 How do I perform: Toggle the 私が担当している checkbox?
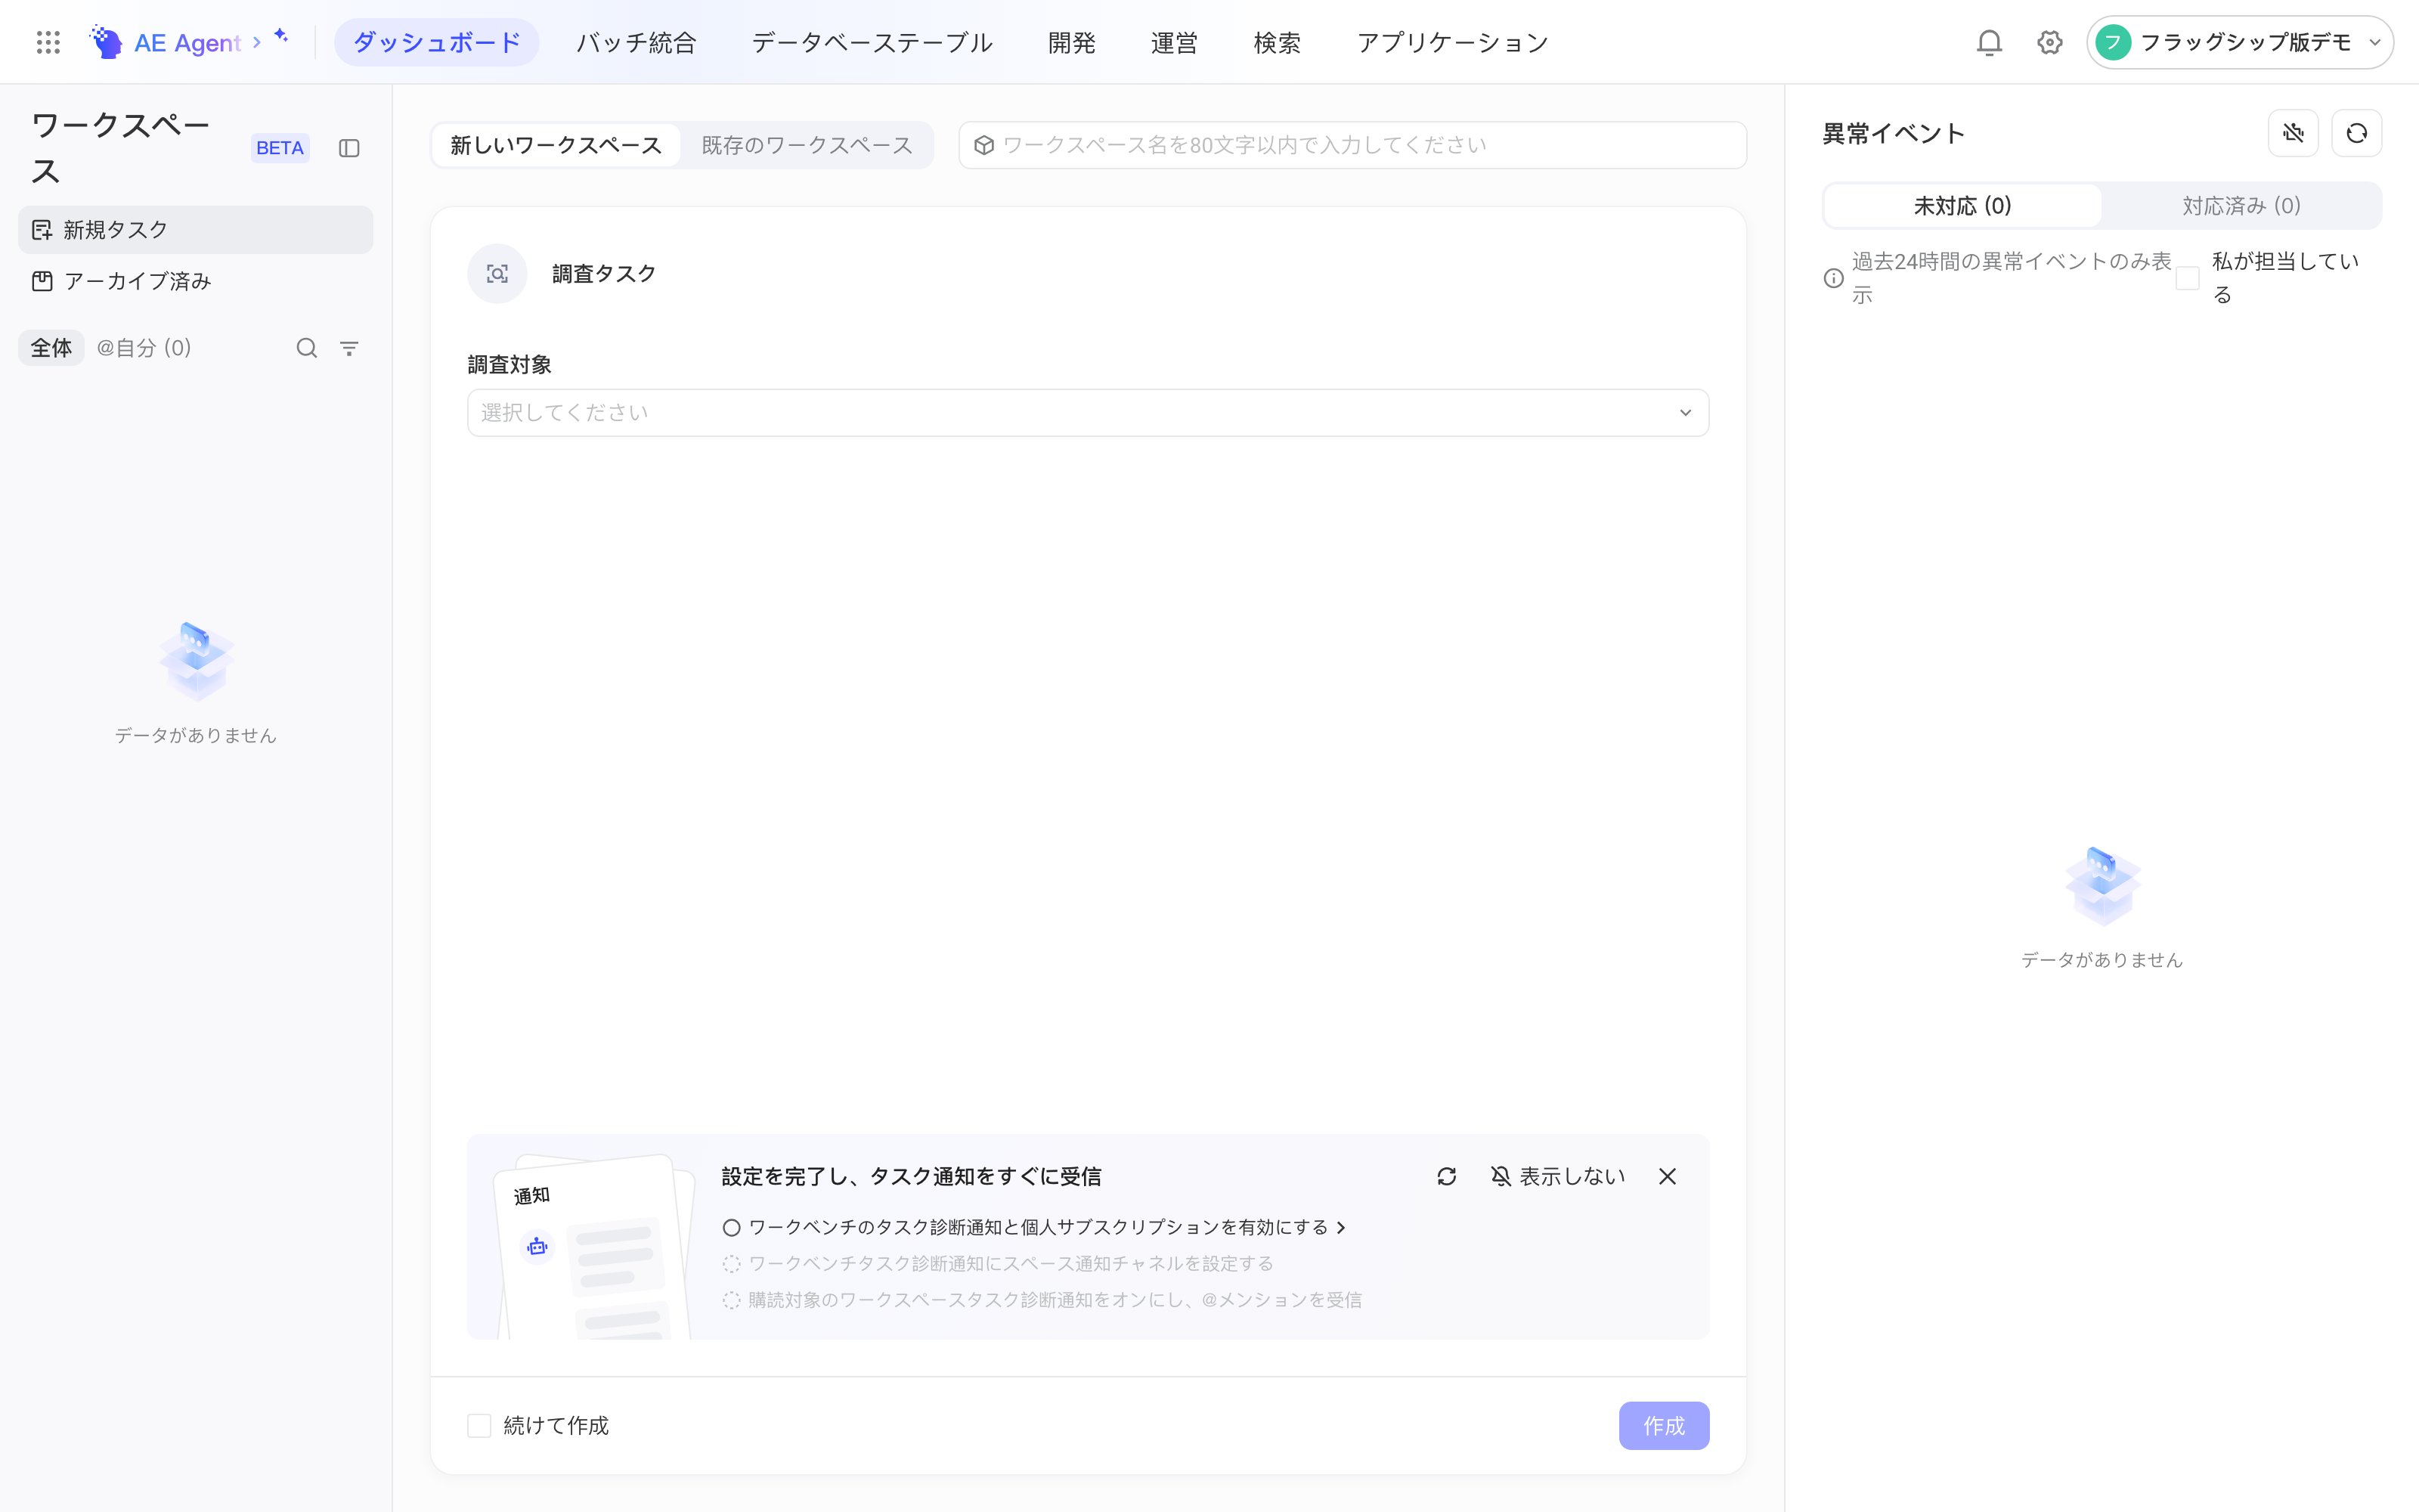click(x=2187, y=278)
